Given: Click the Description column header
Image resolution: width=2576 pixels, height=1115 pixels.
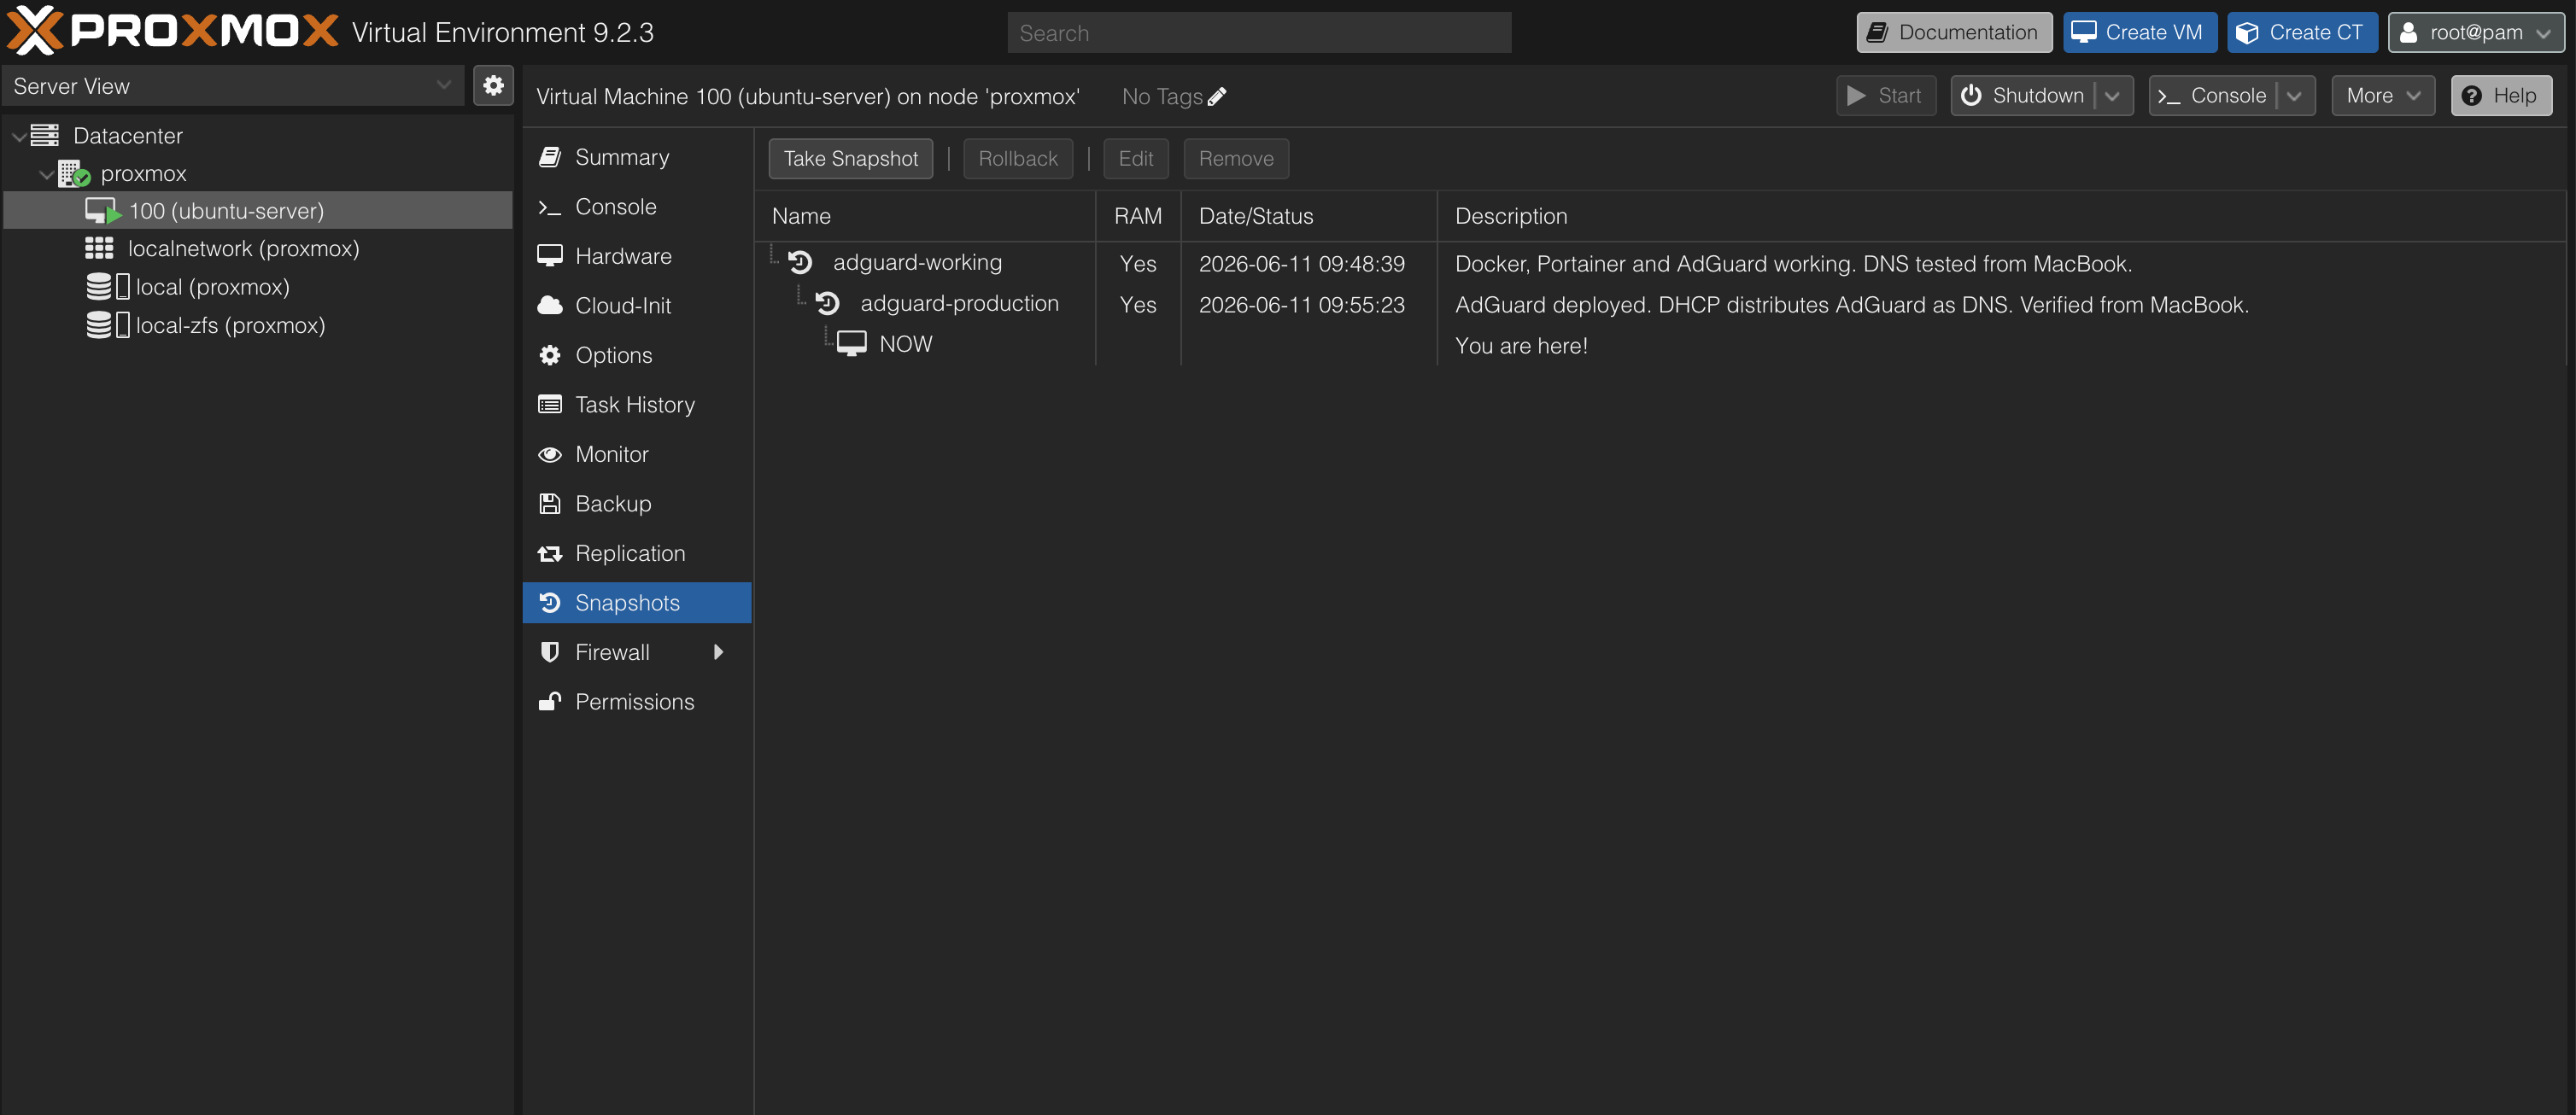Looking at the screenshot, I should pos(2001,216).
